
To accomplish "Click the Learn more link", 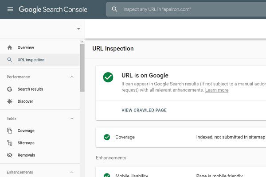I will coord(217,90).
